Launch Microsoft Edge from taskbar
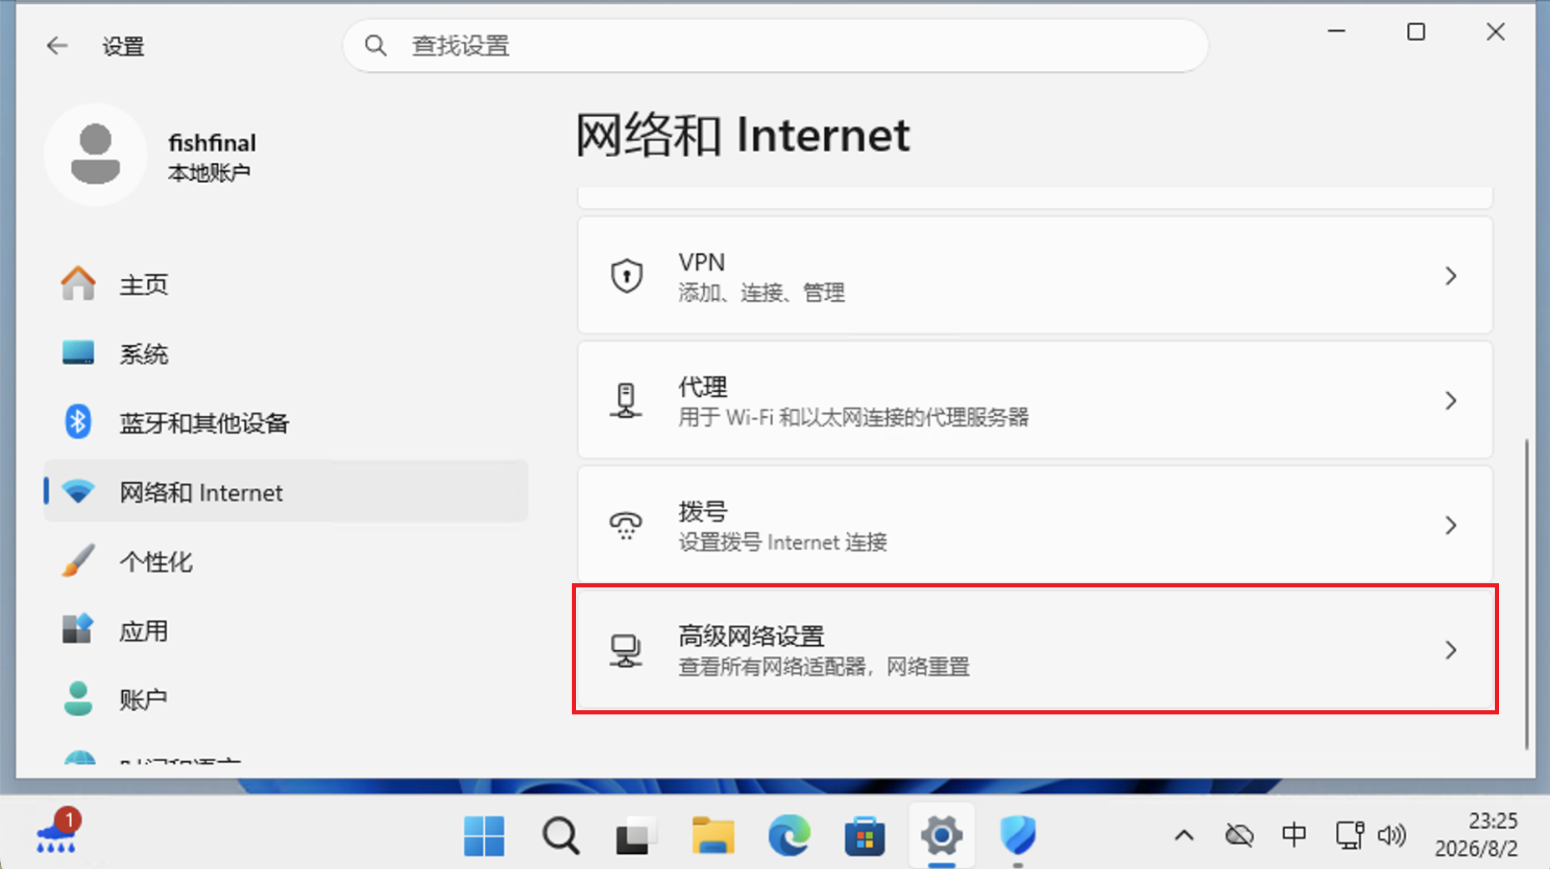Image resolution: width=1550 pixels, height=869 pixels. pyautogui.click(x=788, y=836)
